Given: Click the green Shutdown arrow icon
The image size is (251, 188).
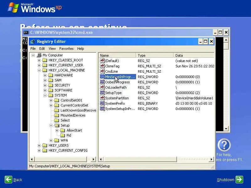Looking at the screenshot, I should (239, 180).
